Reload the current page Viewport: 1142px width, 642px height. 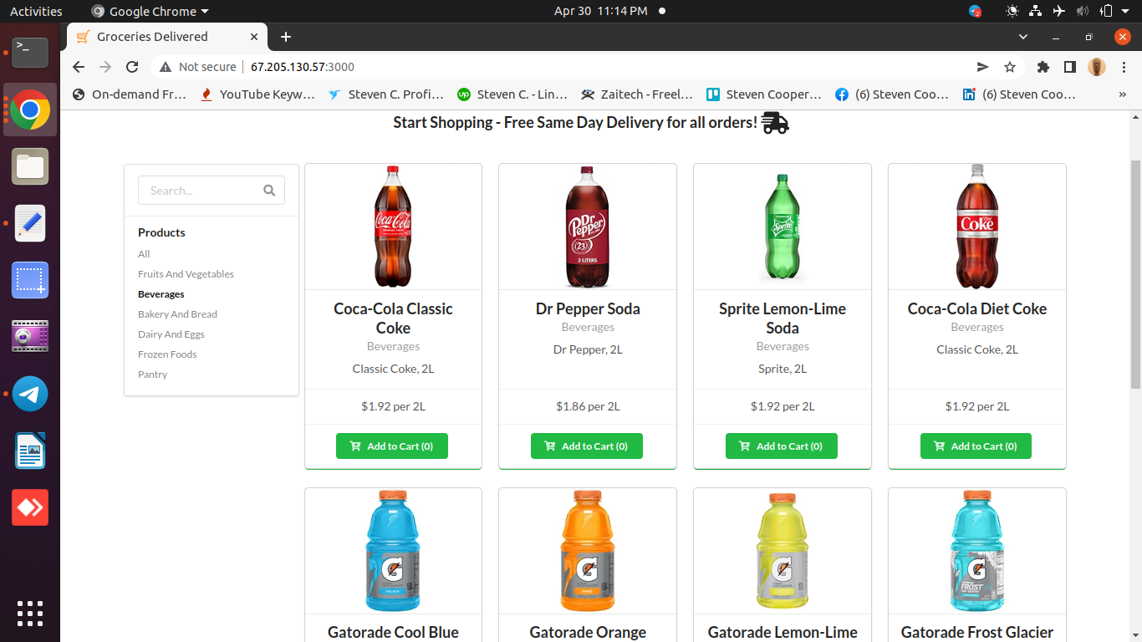[x=132, y=67]
